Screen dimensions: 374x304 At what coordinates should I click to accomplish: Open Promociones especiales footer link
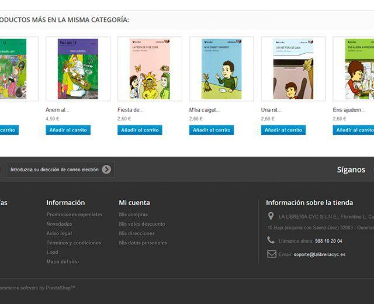tap(74, 215)
